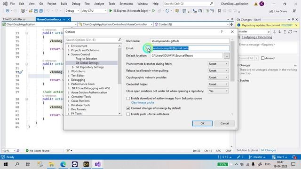Viewport: 301px width, 169px height.
Task: Click the Email input field
Action: click(190, 48)
